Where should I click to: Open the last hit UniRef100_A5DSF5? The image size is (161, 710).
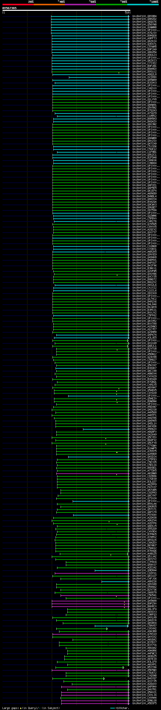pos(144,703)
